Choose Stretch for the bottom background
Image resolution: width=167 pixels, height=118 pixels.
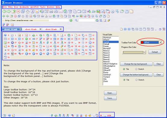tap(136, 80)
